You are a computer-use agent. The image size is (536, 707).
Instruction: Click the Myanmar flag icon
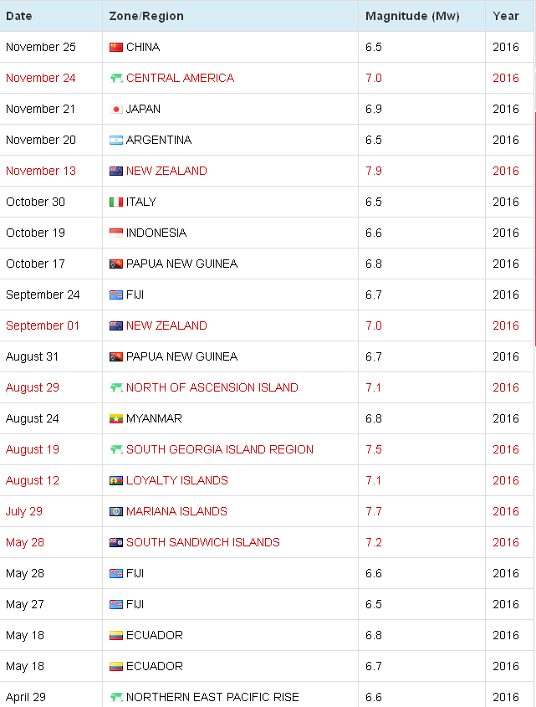[116, 419]
